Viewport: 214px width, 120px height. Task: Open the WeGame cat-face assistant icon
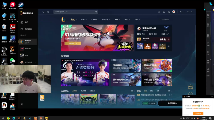[159, 12]
